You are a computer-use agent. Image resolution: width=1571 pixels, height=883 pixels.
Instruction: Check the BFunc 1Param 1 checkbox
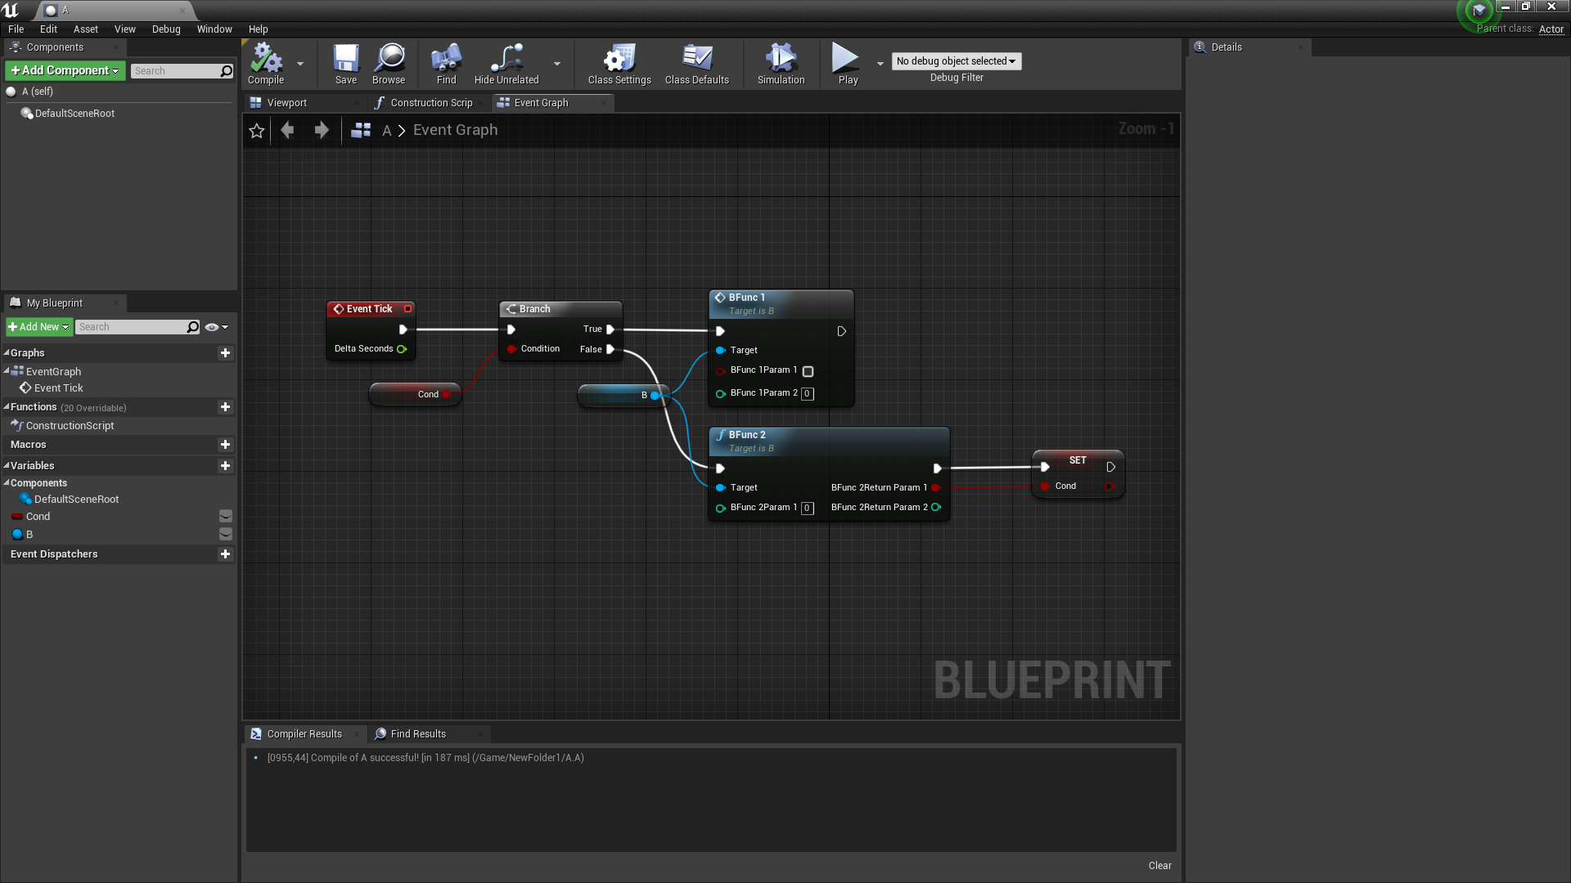pos(808,371)
